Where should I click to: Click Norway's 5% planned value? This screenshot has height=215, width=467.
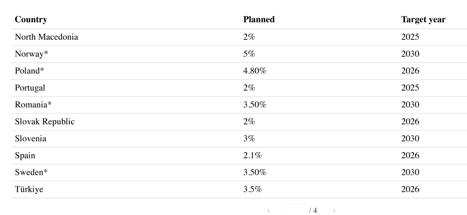coord(249,54)
